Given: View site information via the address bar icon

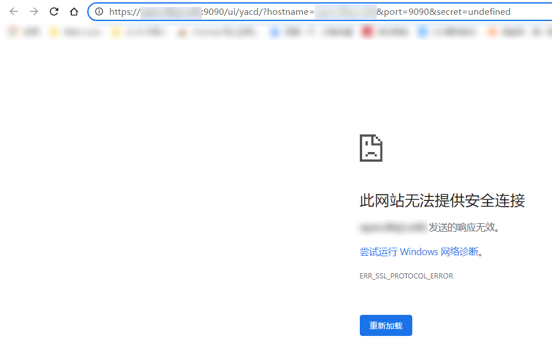Looking at the screenshot, I should coord(99,11).
